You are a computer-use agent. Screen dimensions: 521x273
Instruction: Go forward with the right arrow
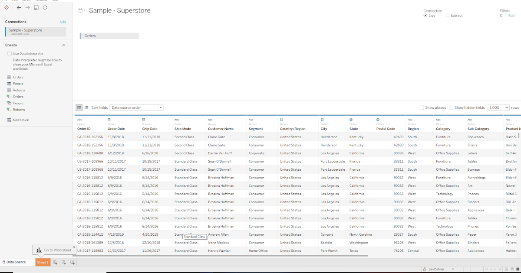click(x=28, y=8)
